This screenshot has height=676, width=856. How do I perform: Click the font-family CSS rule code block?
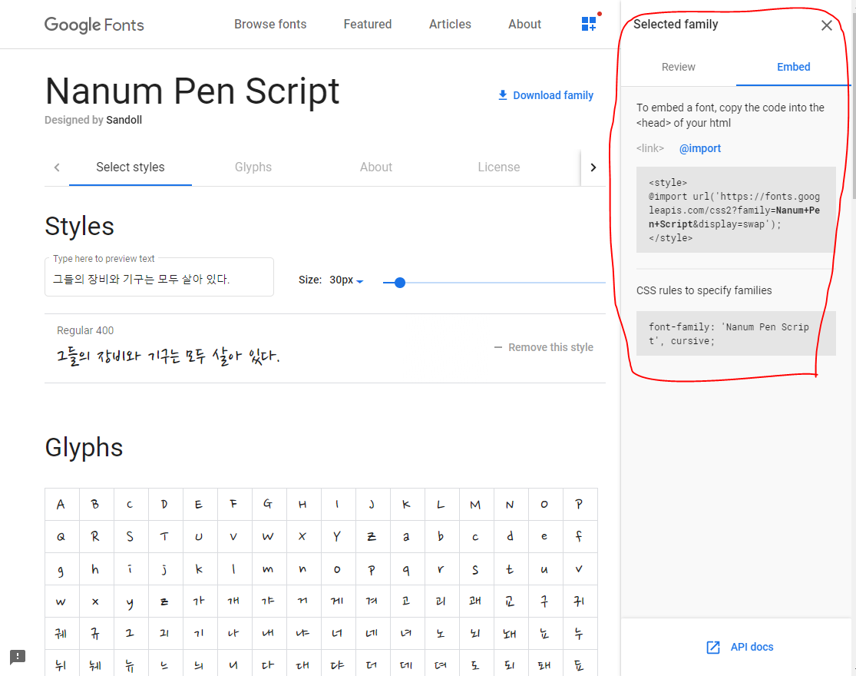click(736, 333)
